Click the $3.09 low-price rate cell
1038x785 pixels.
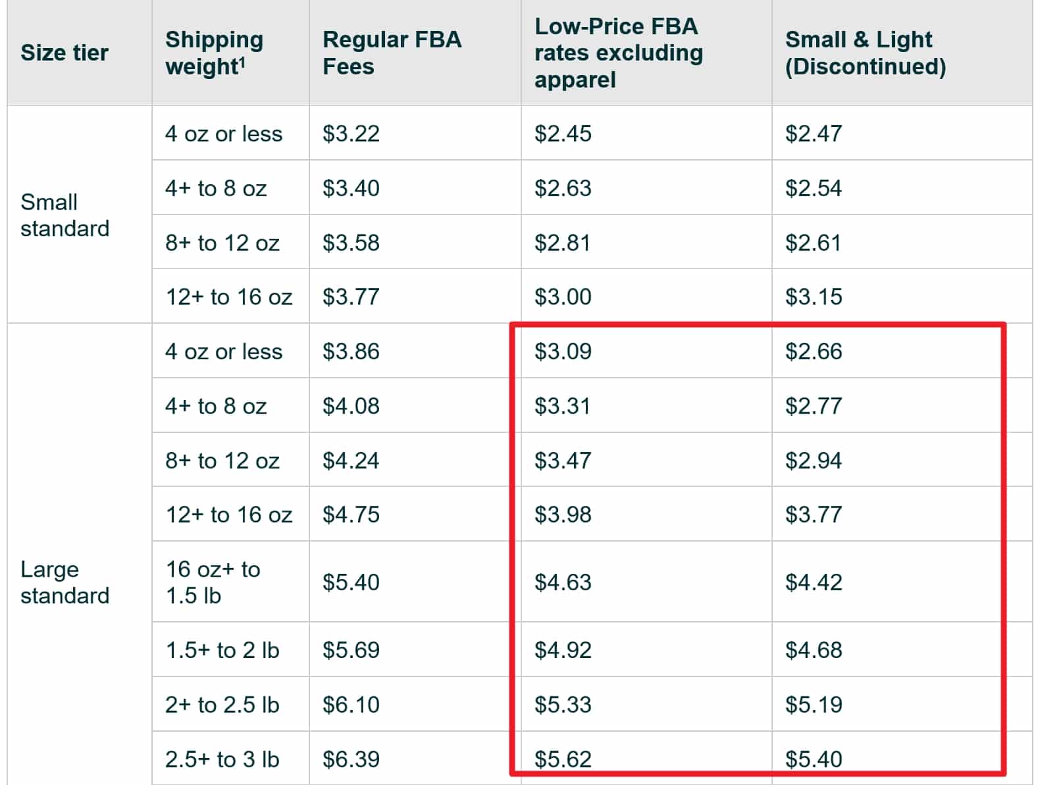click(646, 351)
